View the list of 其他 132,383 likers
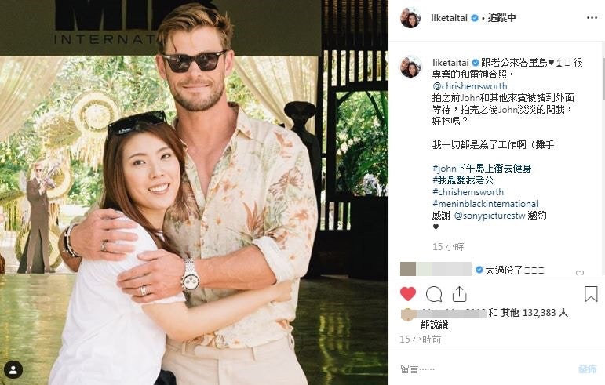This screenshot has height=385, width=605. (534, 313)
